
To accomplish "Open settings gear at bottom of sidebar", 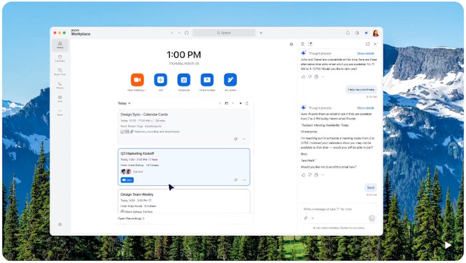I will [60, 224].
